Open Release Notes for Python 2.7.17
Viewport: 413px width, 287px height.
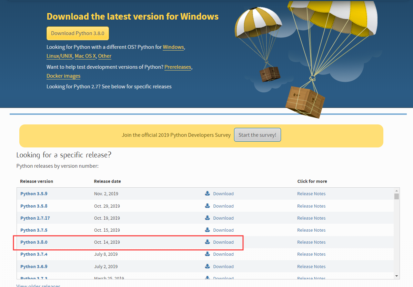tap(311, 218)
